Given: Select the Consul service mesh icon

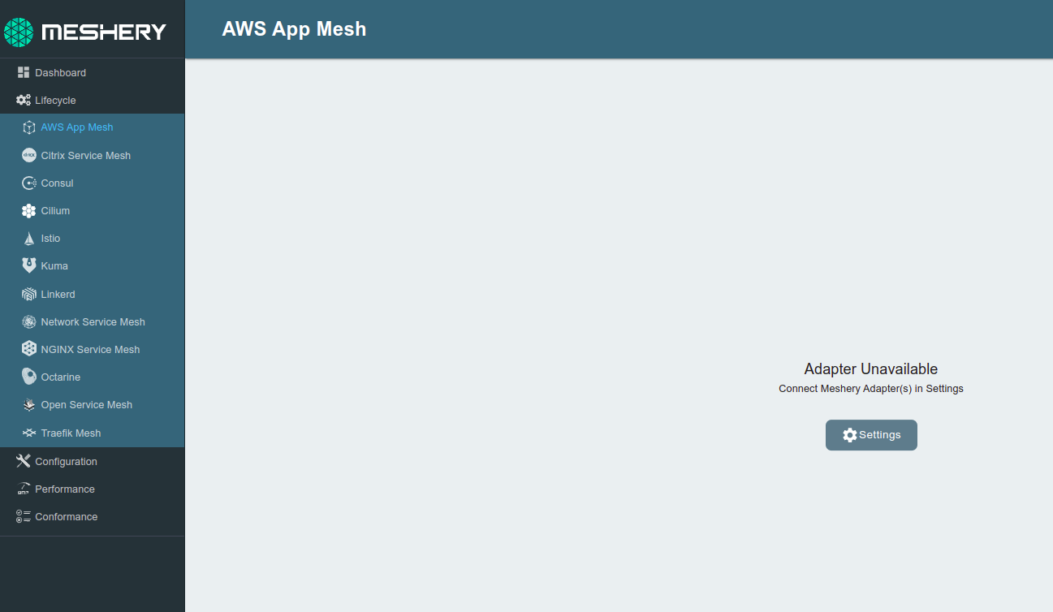Looking at the screenshot, I should click(28, 183).
